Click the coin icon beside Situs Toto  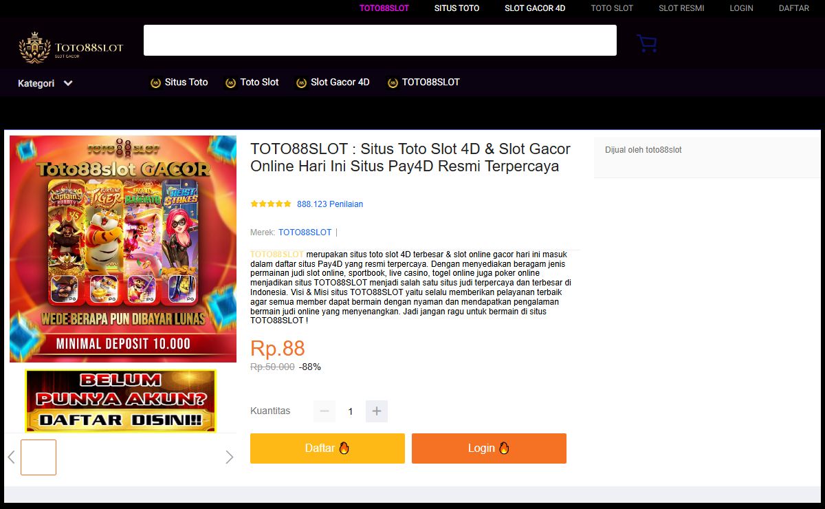155,83
